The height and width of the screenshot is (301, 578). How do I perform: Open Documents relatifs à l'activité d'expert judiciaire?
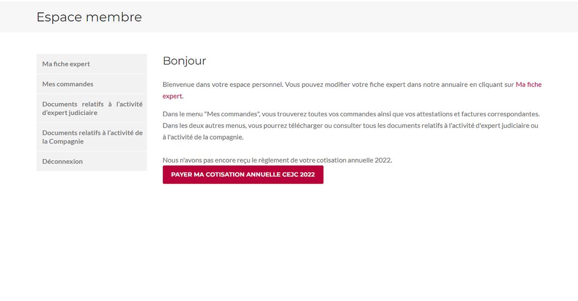[91, 108]
